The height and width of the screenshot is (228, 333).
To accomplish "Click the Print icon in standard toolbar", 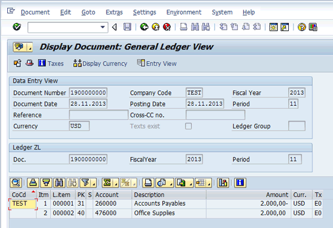I will (183, 27).
